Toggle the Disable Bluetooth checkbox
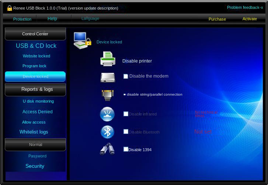The width and height of the screenshot is (268, 185). tap(126, 132)
